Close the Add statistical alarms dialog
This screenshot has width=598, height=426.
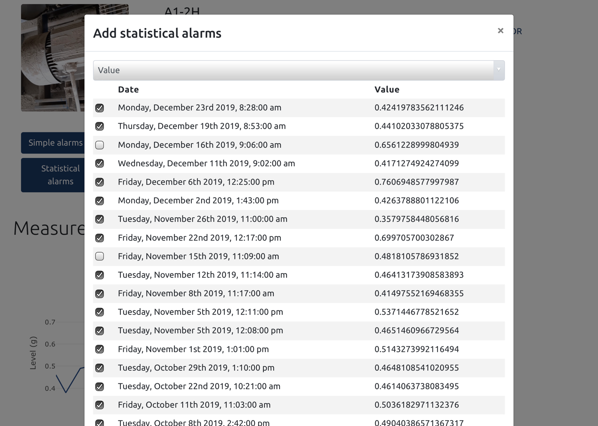pyautogui.click(x=500, y=30)
